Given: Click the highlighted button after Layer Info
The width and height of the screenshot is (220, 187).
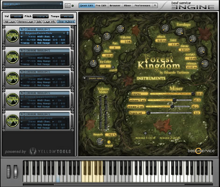Looking at the screenshot, I should point(66,22).
